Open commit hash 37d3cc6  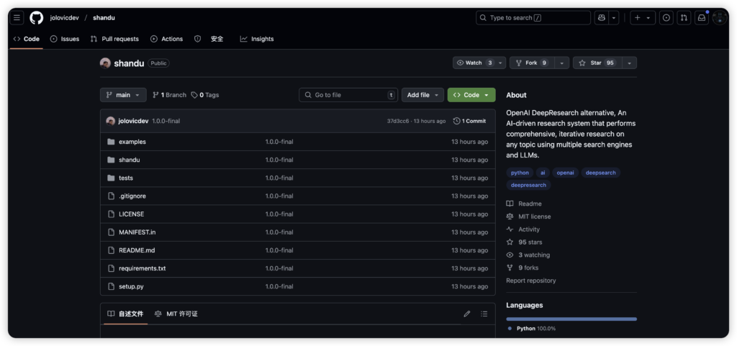pos(397,121)
